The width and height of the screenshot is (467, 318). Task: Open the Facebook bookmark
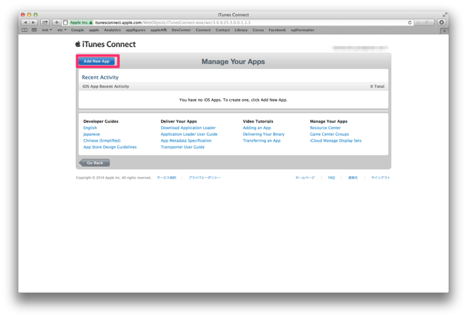(277, 30)
